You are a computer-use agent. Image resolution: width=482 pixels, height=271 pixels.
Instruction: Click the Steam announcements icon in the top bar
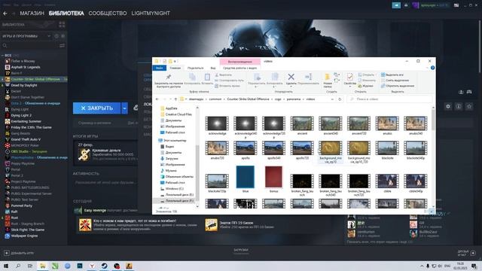[x=396, y=5]
